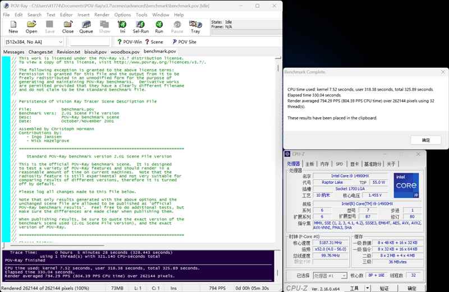Close the Benchmark Complete dialog
Viewport: 449px width, 292px height.
pos(443,72)
